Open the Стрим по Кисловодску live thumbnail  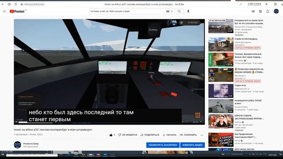tap(221, 44)
